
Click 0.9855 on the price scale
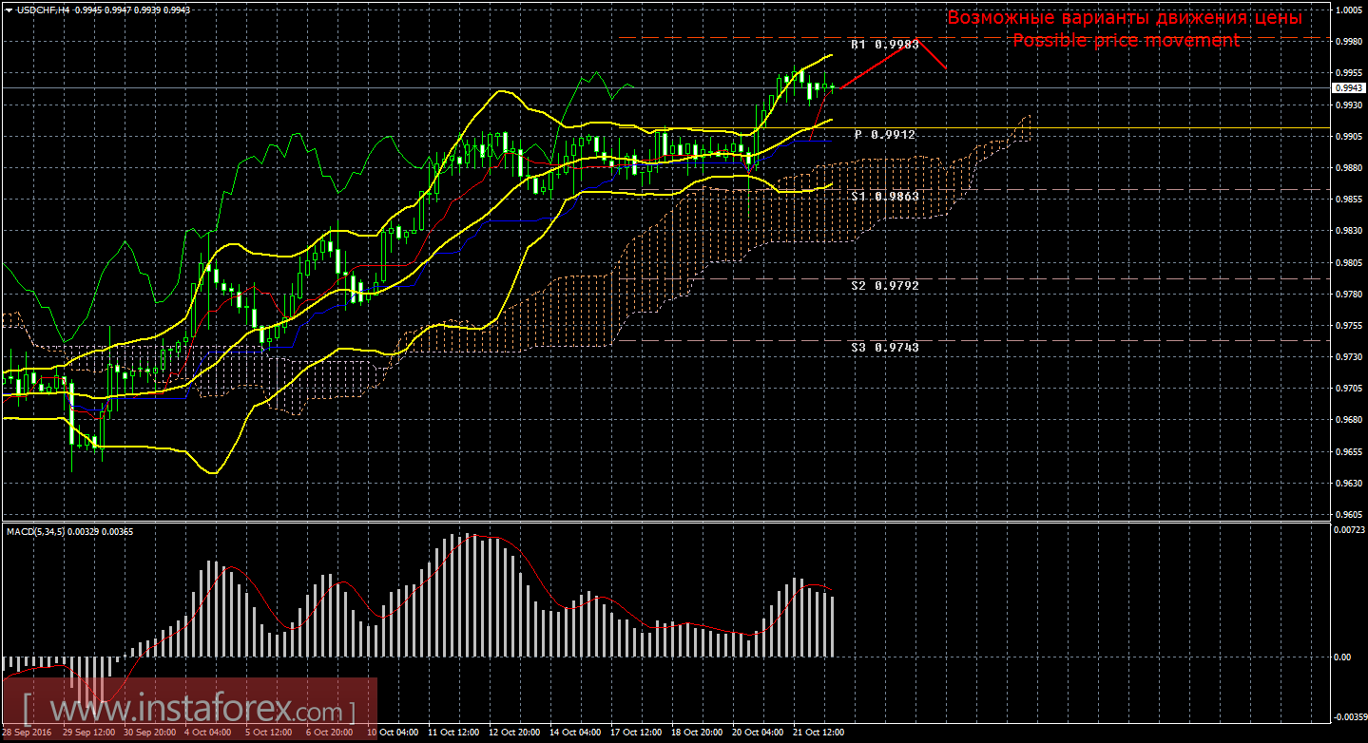pos(1350,200)
